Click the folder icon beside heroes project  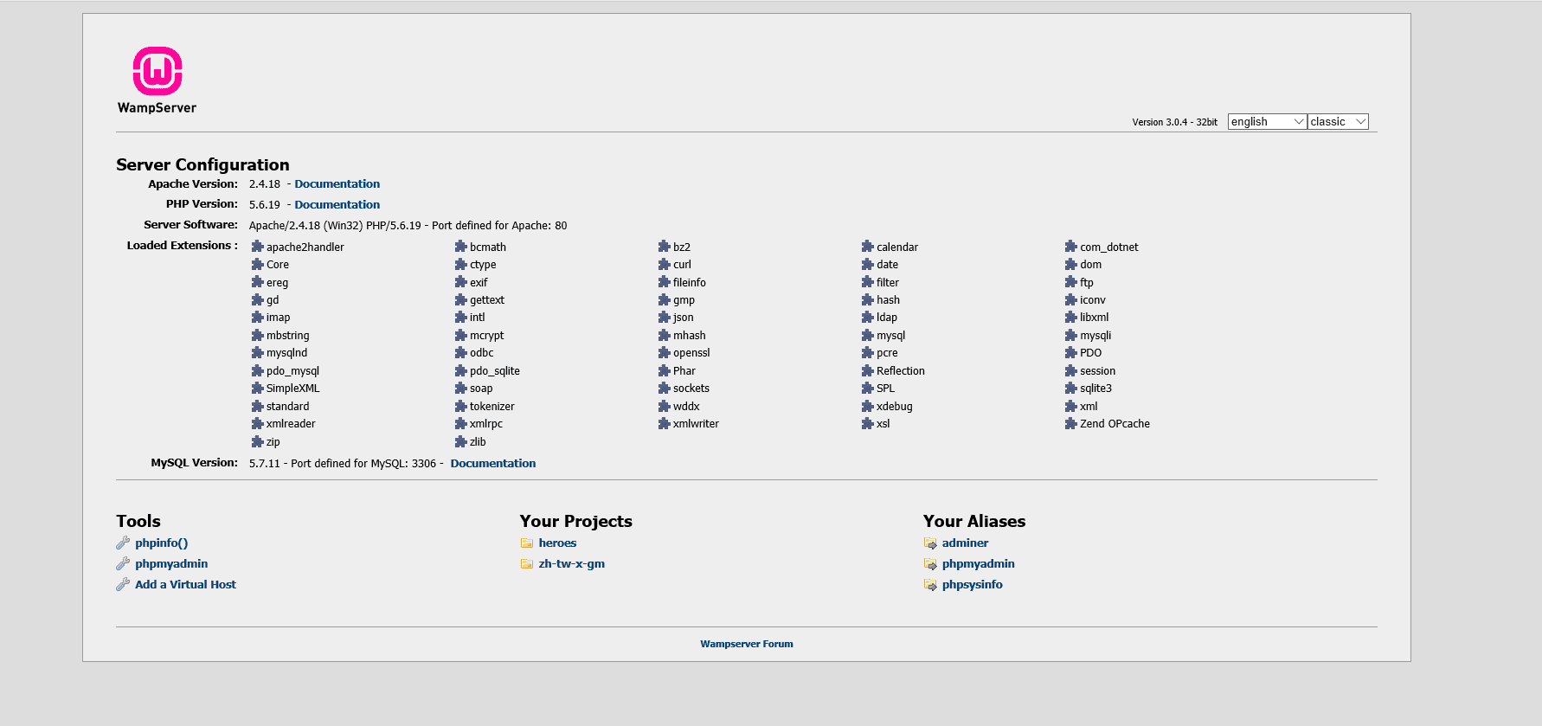click(527, 543)
